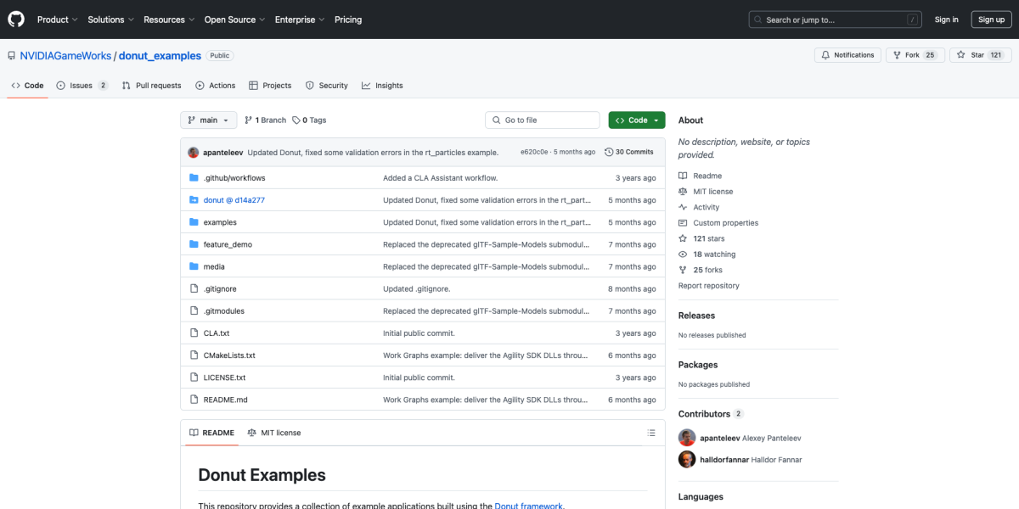Open the 30 Commits history
The height and width of the screenshot is (509, 1019).
click(x=629, y=152)
